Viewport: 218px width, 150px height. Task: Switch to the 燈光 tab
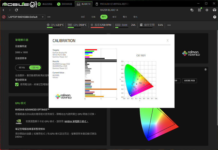(135, 17)
